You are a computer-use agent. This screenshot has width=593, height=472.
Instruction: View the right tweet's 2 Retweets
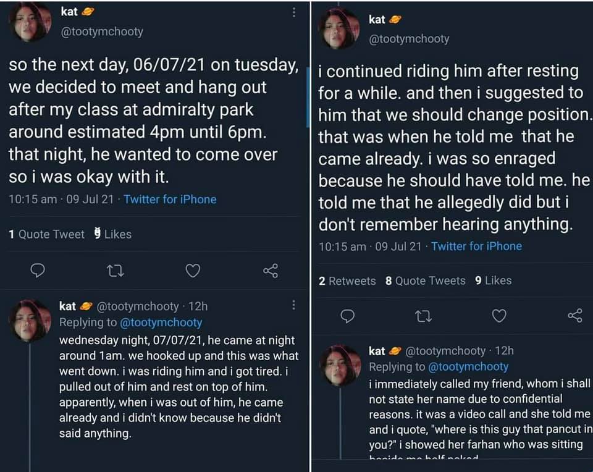click(347, 280)
